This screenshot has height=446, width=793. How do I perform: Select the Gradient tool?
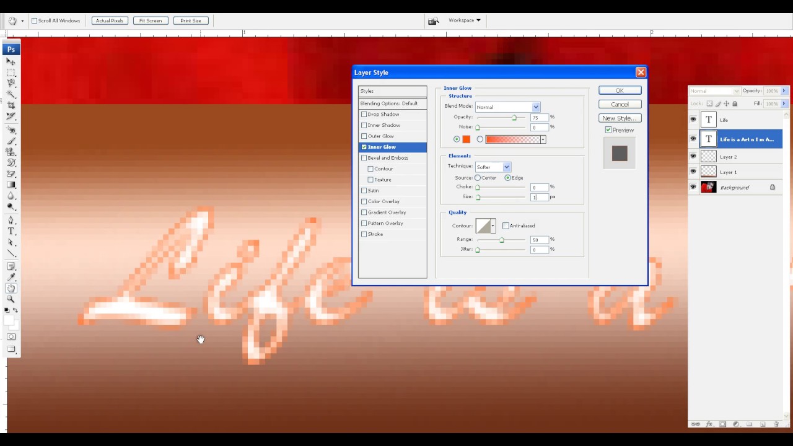point(11,185)
